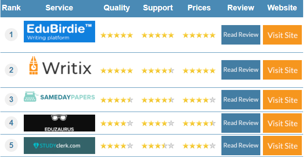Click the rank 3 number badge
The image size is (304, 157).
[x=11, y=99]
